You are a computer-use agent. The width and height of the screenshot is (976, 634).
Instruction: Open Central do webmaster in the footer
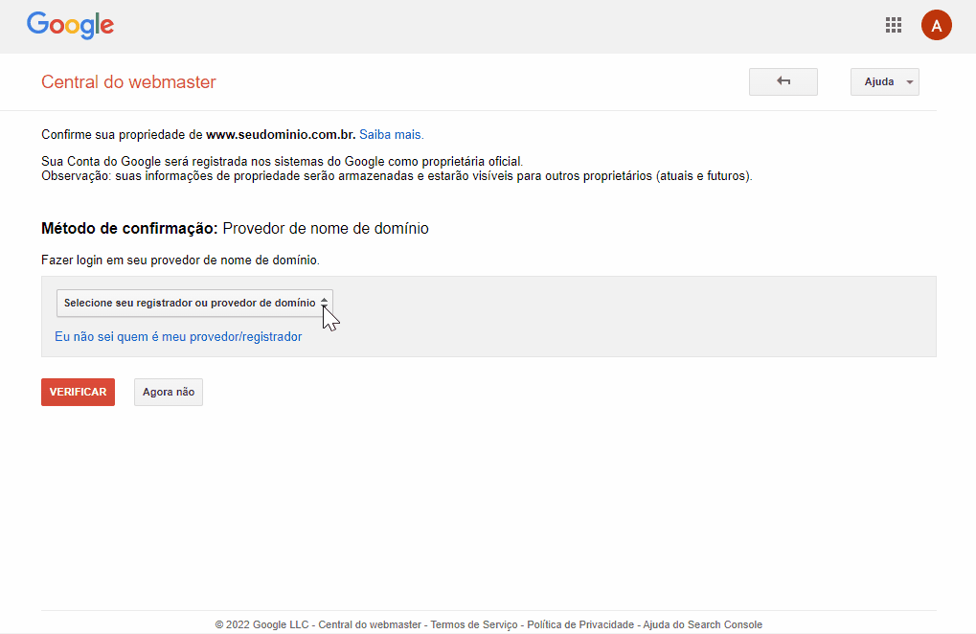(x=369, y=624)
